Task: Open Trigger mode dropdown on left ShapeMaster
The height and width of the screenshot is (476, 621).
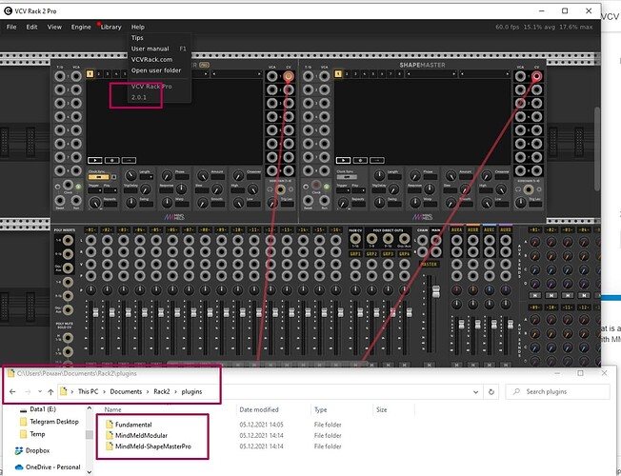Action: 95,190
